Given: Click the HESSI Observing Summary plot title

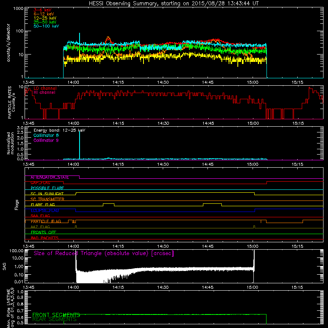Looking at the screenshot, I should [x=173, y=4].
